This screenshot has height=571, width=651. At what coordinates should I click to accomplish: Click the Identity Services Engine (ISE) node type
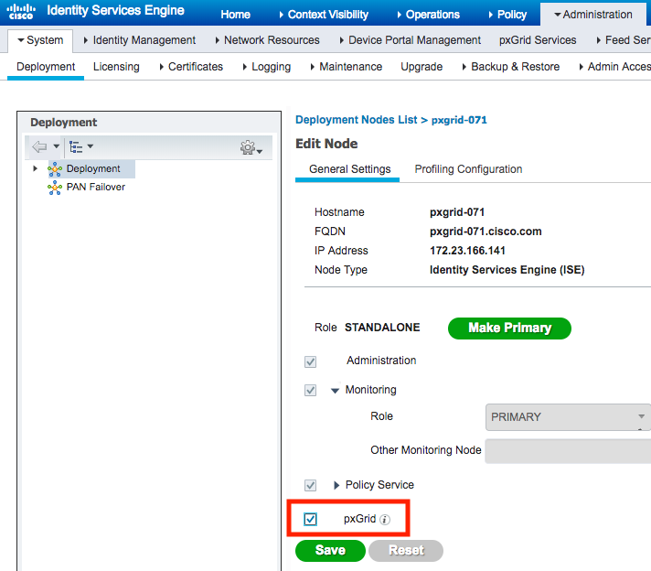507,270
